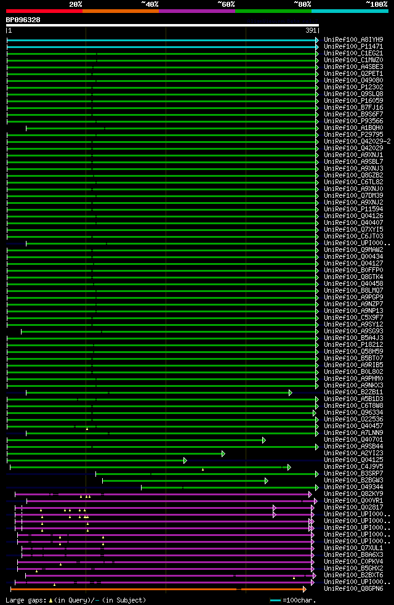Click the purple ~60% legend segment
Image resolution: width=394 pixels, height=605 pixels.
[197, 11]
